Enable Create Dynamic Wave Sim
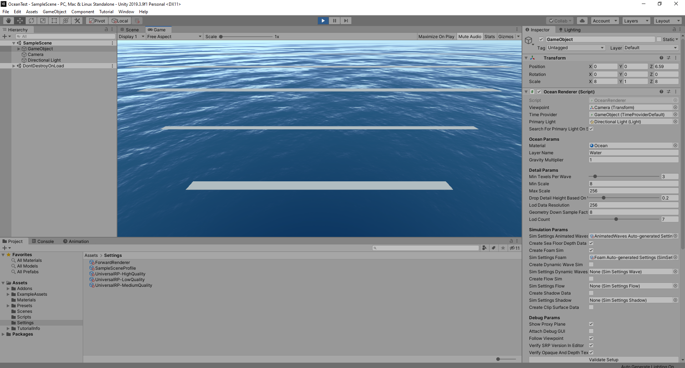The height and width of the screenshot is (368, 685). 591,264
